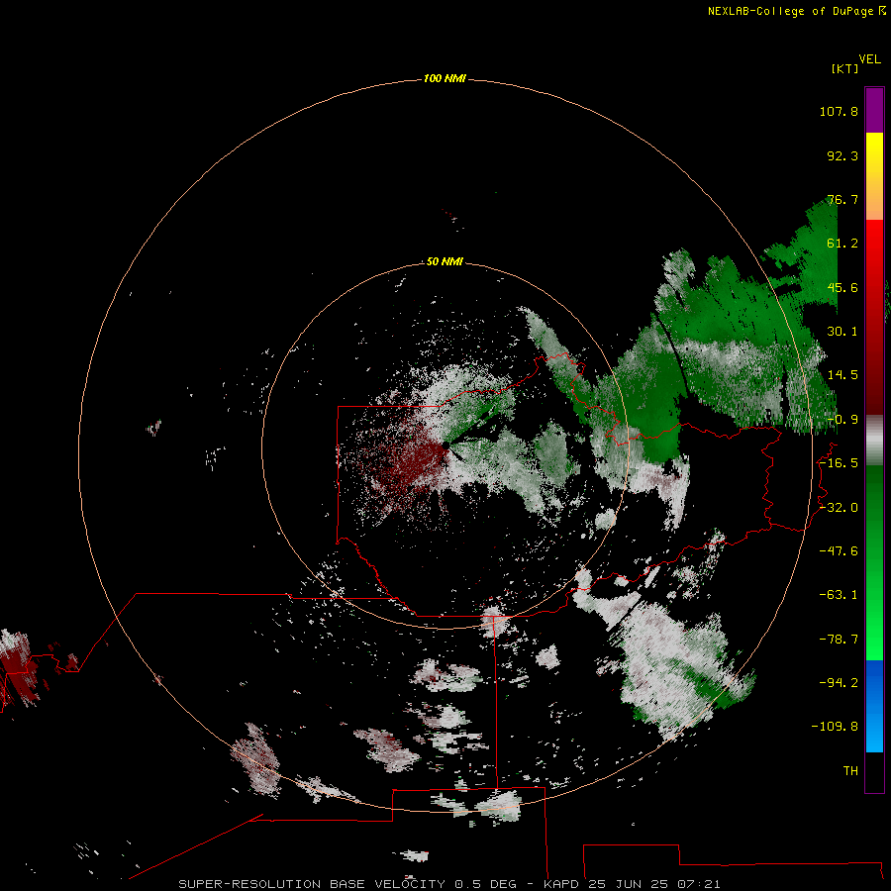The width and height of the screenshot is (891, 891).
Task: Click the -109.8 scale value
Action: tap(835, 727)
